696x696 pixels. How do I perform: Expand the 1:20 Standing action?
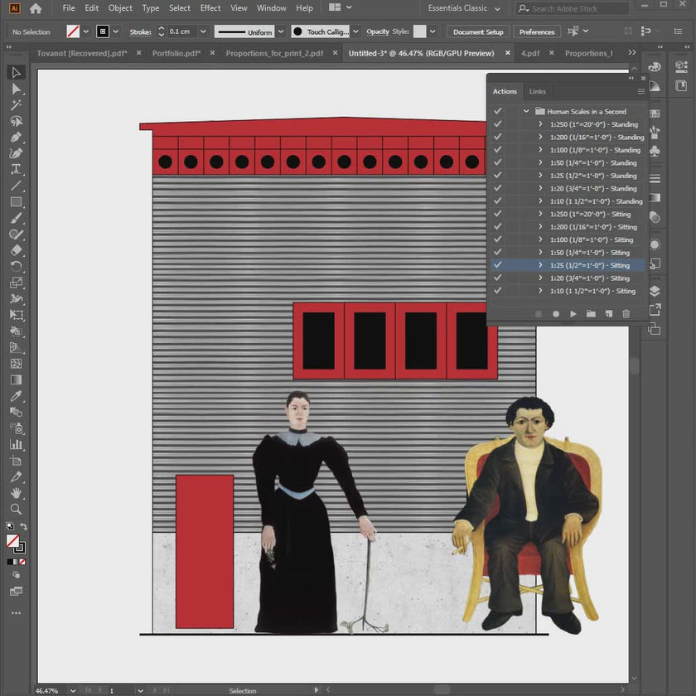click(540, 188)
